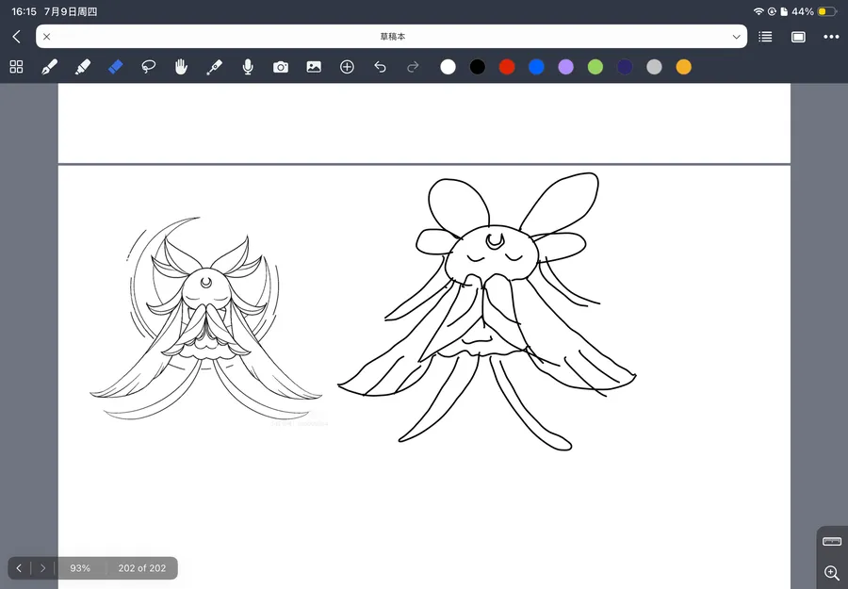Start audio recording with microphone icon

(x=248, y=67)
